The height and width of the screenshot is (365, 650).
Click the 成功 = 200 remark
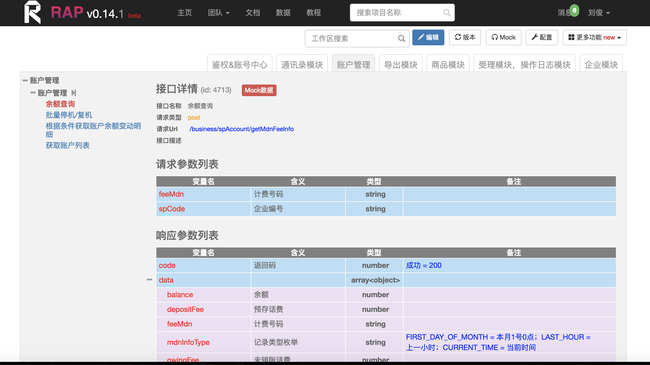pos(424,265)
